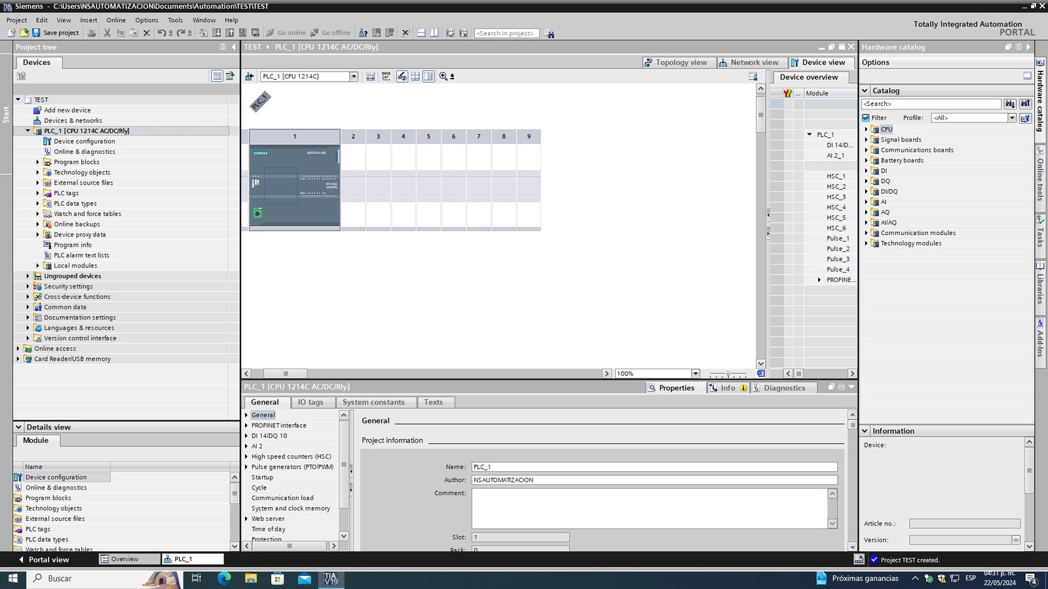Select PROFINET interface in properties navigation

(278, 425)
